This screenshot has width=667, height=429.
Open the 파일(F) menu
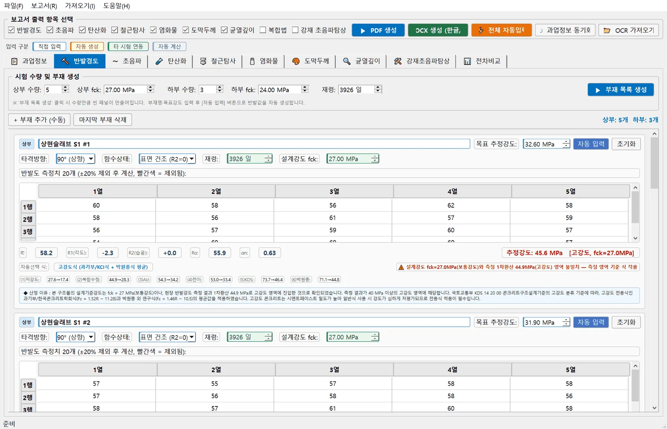[14, 6]
